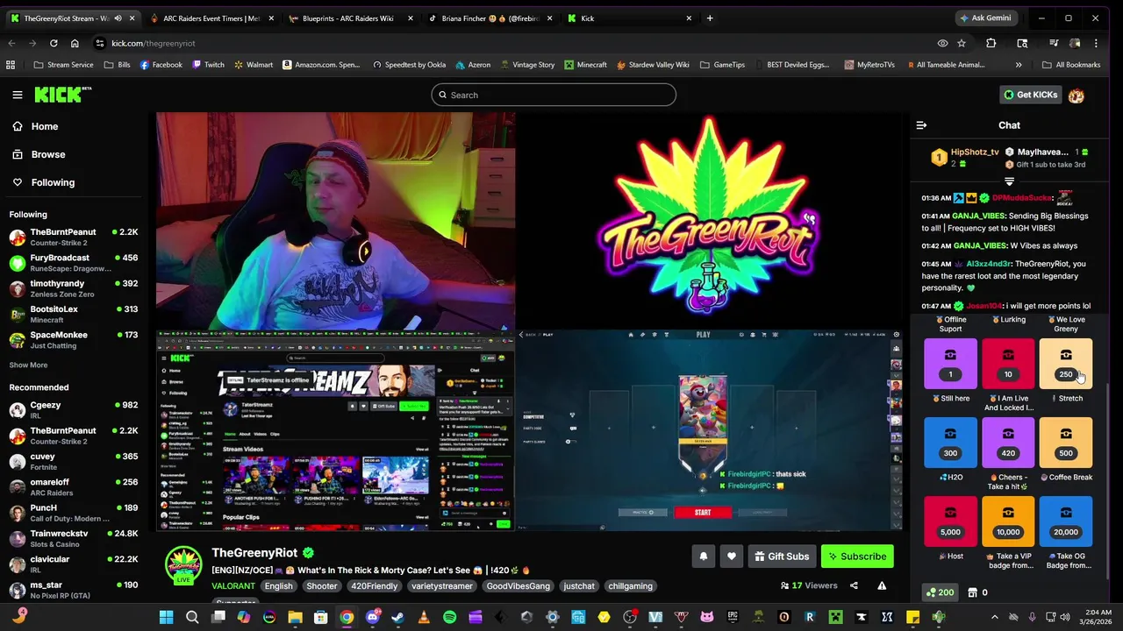Redeem the 420-point reward tile
The width and height of the screenshot is (1123, 631).
coord(1008,442)
